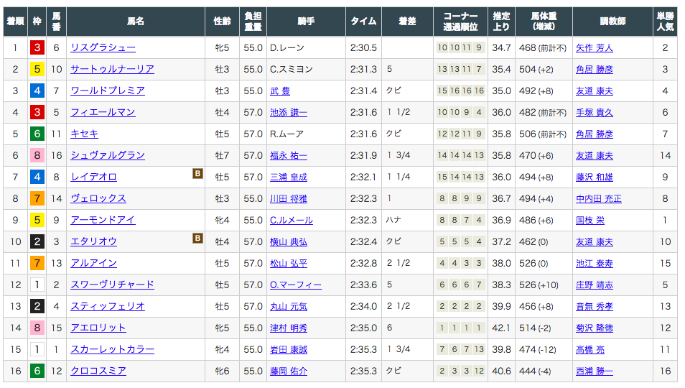The height and width of the screenshot is (388, 685).
Task: Open jockey O.マーフィー link
Action: point(296,285)
